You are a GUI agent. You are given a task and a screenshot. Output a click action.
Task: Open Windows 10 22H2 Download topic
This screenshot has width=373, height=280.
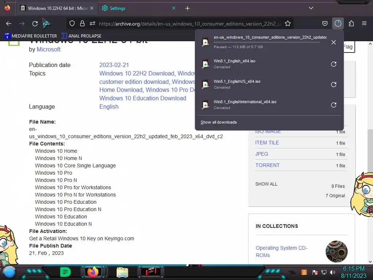click(137, 73)
